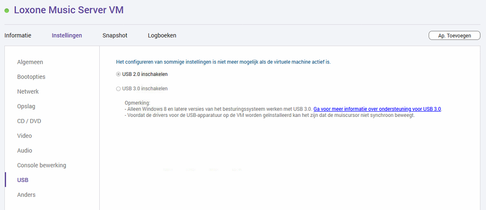Select Algemeen in the settings sidebar
Image resolution: width=486 pixels, height=210 pixels.
coord(30,62)
